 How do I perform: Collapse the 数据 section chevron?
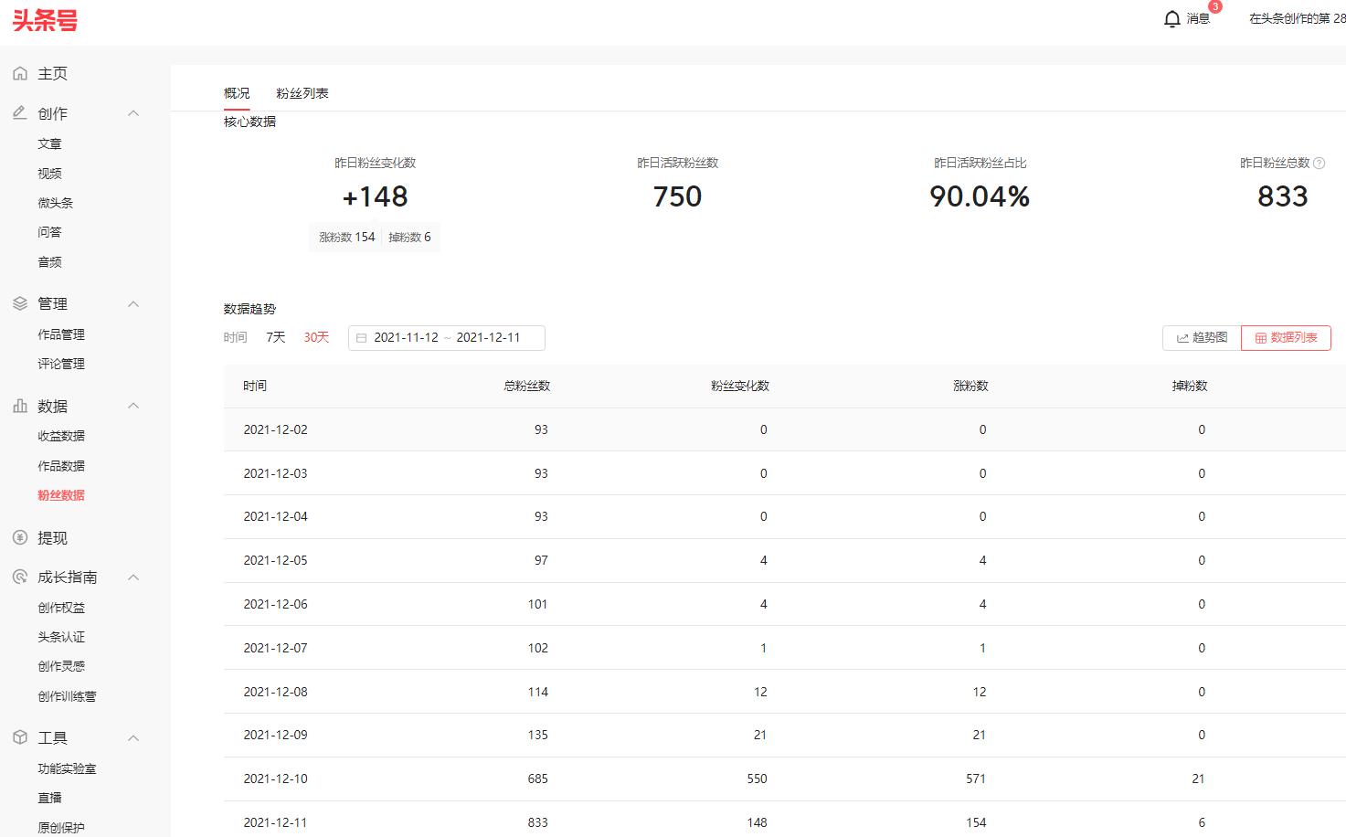(133, 406)
